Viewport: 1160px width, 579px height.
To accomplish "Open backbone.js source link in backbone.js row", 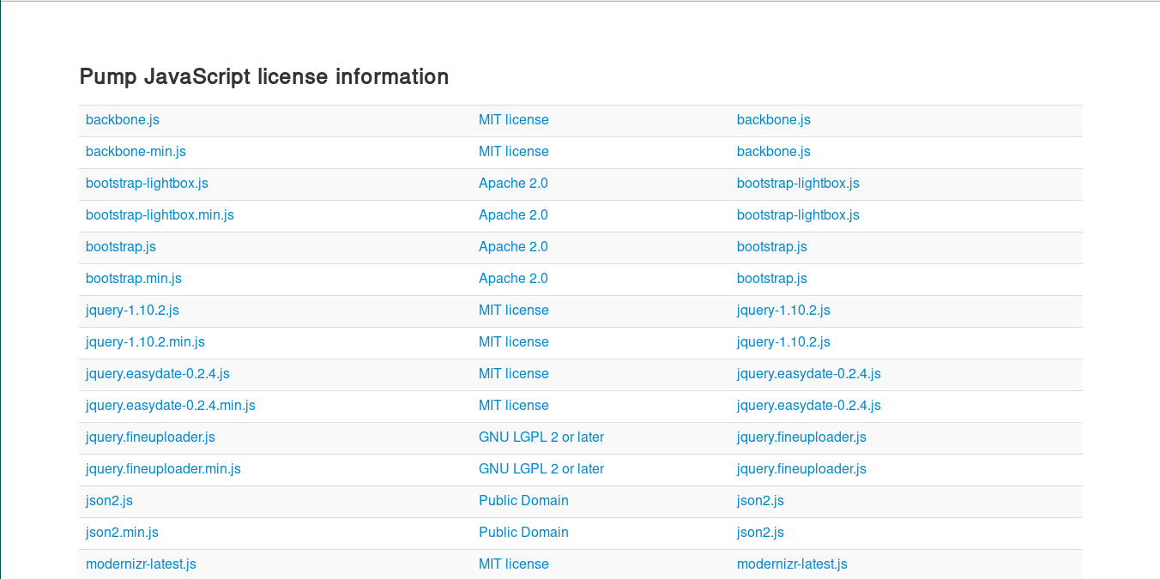I will 774,120.
